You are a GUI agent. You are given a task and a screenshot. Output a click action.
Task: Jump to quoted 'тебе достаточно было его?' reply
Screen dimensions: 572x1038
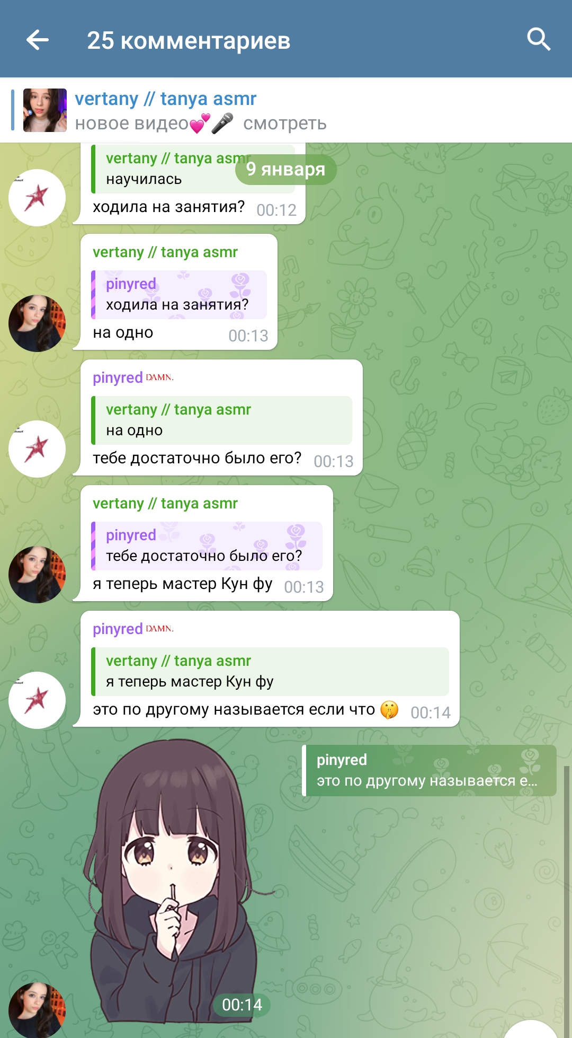click(x=207, y=546)
